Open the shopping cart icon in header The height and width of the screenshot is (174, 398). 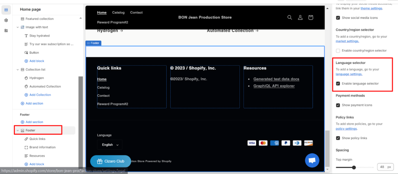click(x=311, y=17)
